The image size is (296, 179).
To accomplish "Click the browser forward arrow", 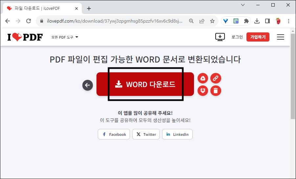I will coord(18,21).
